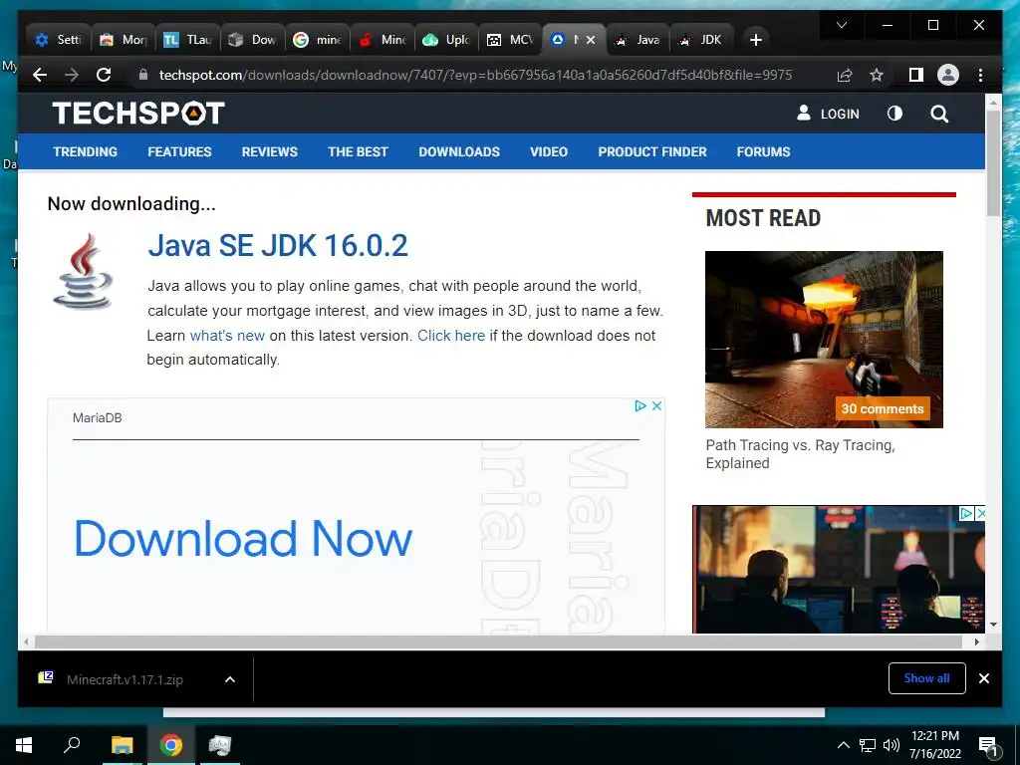Show all downloads
The image size is (1020, 765).
926,677
